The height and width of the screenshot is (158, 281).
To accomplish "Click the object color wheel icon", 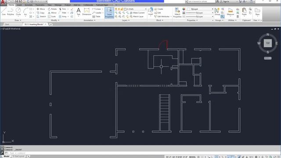I will pos(184,9).
